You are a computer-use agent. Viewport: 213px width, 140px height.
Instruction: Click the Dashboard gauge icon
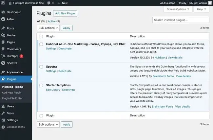(x=3, y=12)
